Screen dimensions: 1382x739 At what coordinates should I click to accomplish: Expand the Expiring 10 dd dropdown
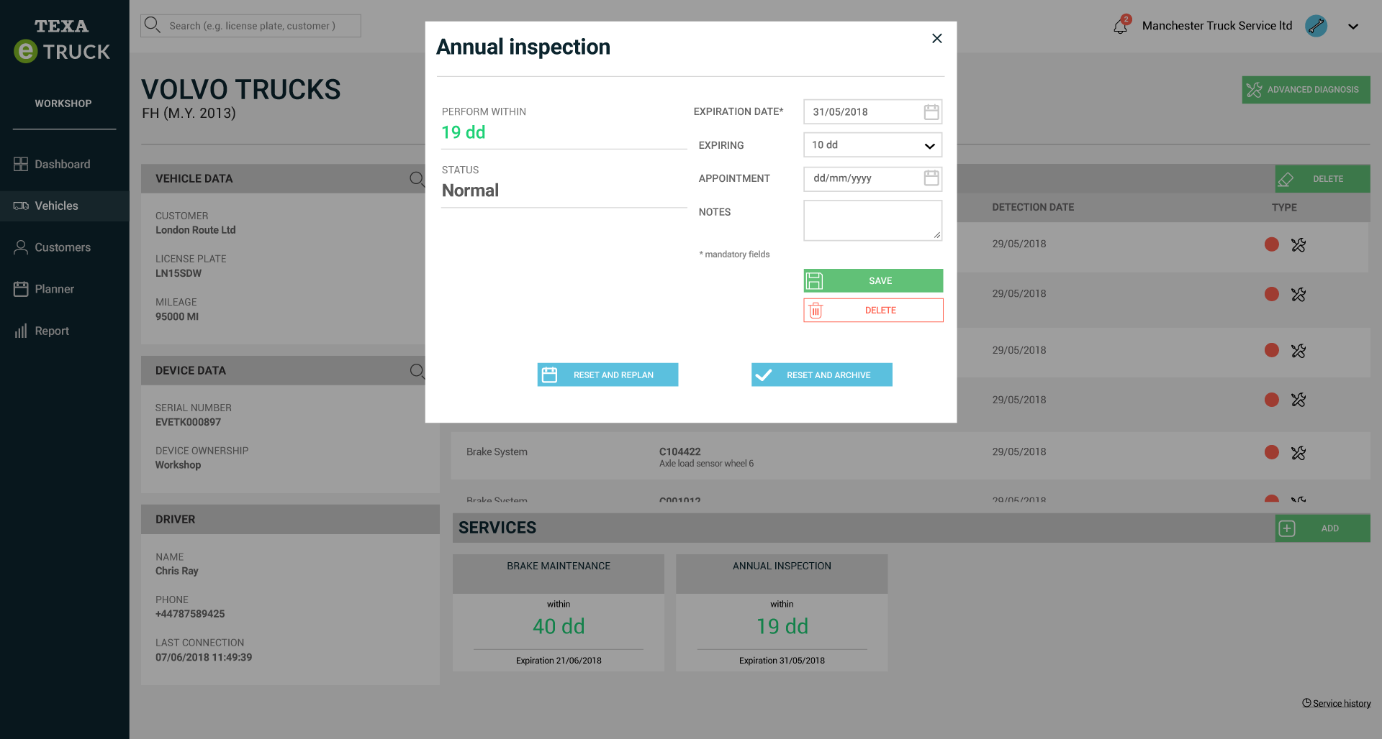point(872,145)
